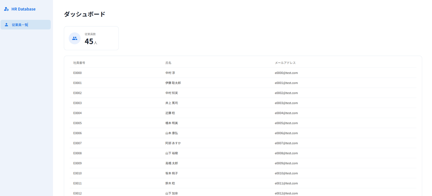The image size is (432, 196).
Task: Select employee number E0003
Action: 78,103
